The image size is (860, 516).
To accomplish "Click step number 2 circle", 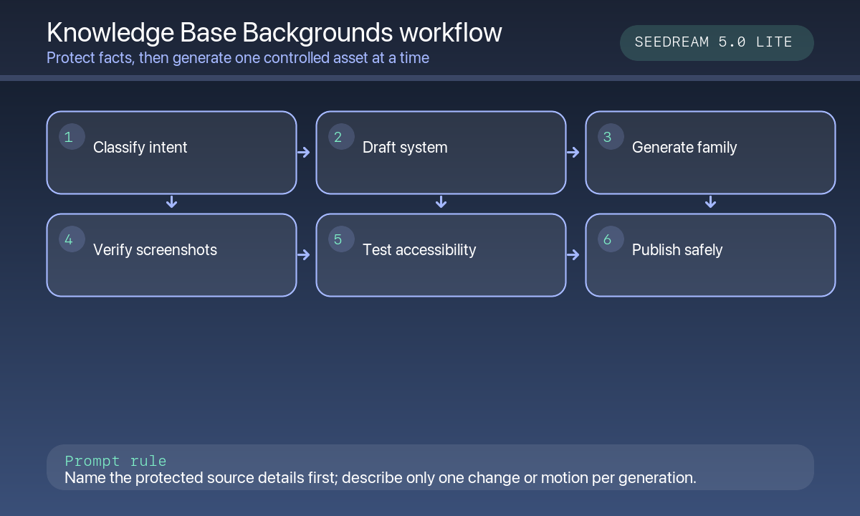I will click(341, 137).
